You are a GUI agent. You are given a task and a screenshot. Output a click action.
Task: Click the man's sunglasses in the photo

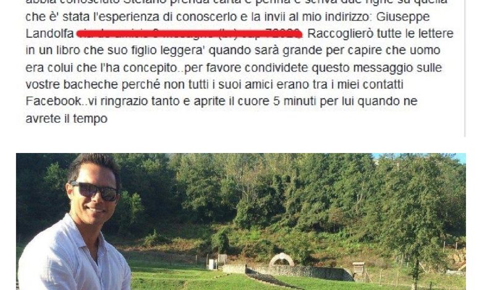pyautogui.click(x=95, y=190)
